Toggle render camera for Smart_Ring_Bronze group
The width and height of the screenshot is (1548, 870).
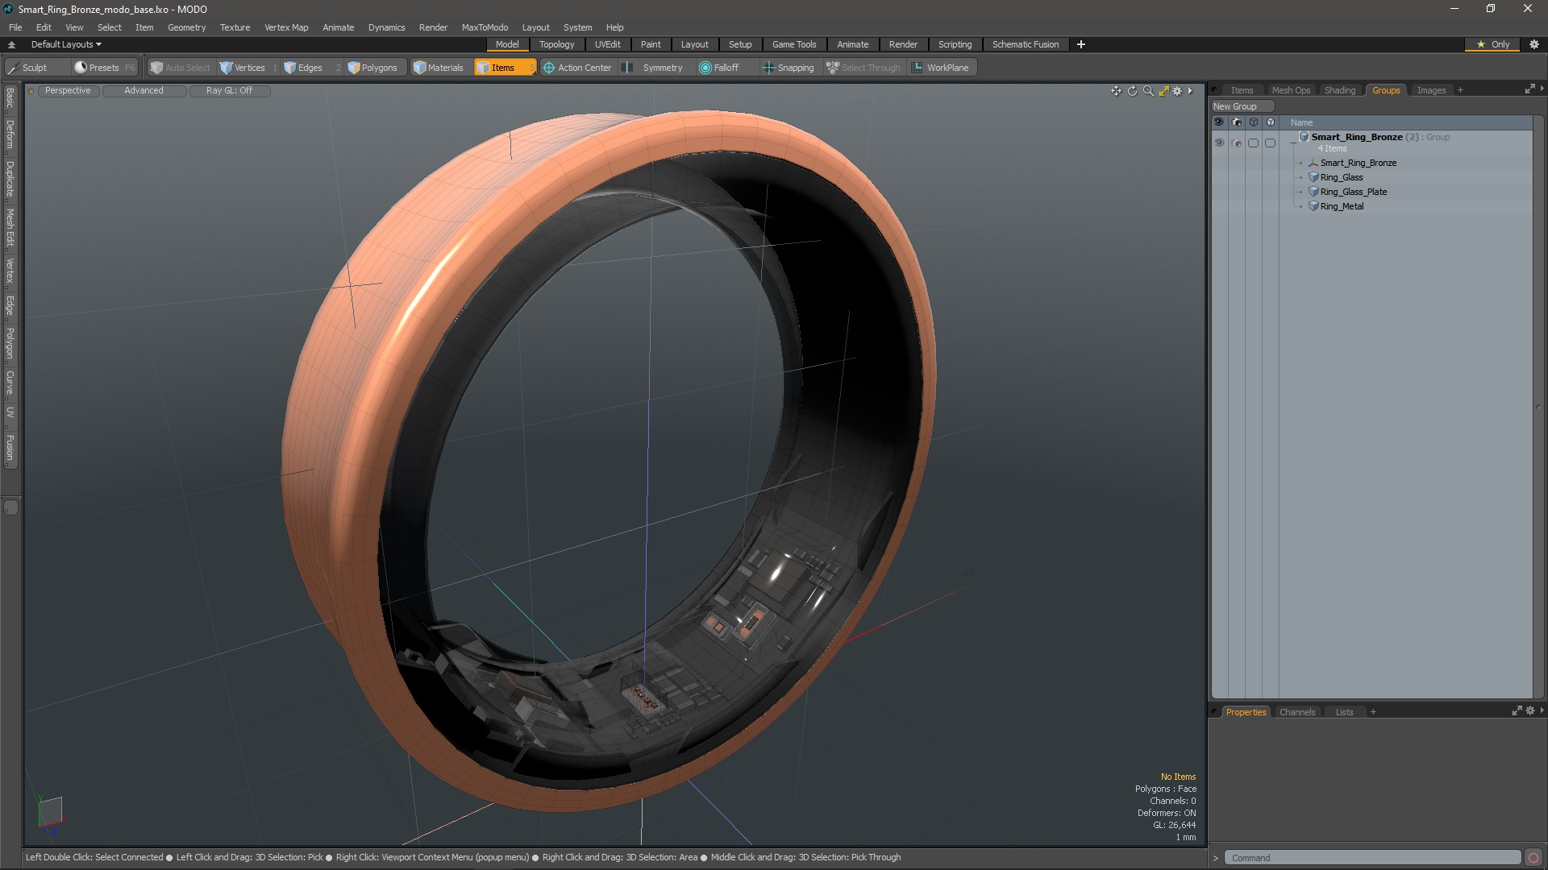[1237, 143]
